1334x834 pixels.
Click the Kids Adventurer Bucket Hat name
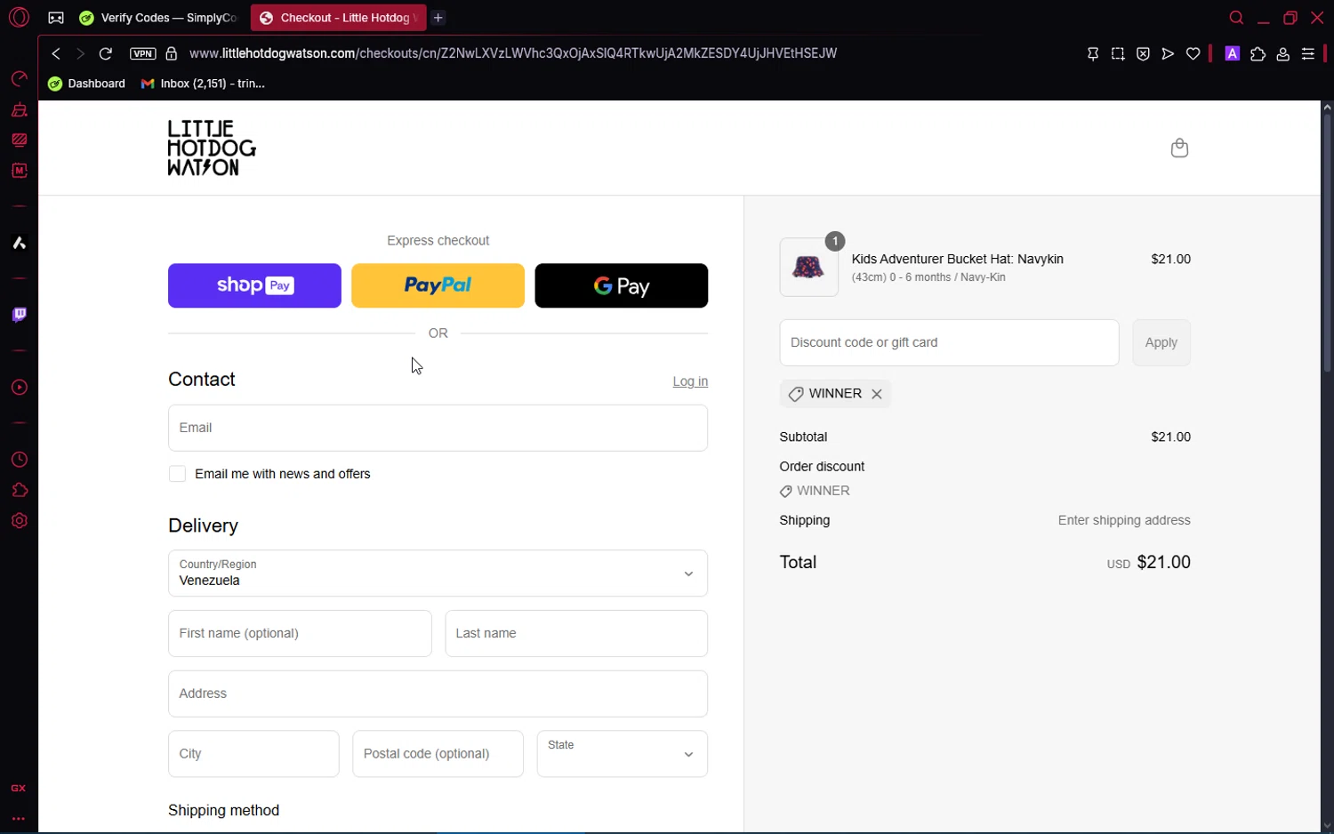[958, 259]
